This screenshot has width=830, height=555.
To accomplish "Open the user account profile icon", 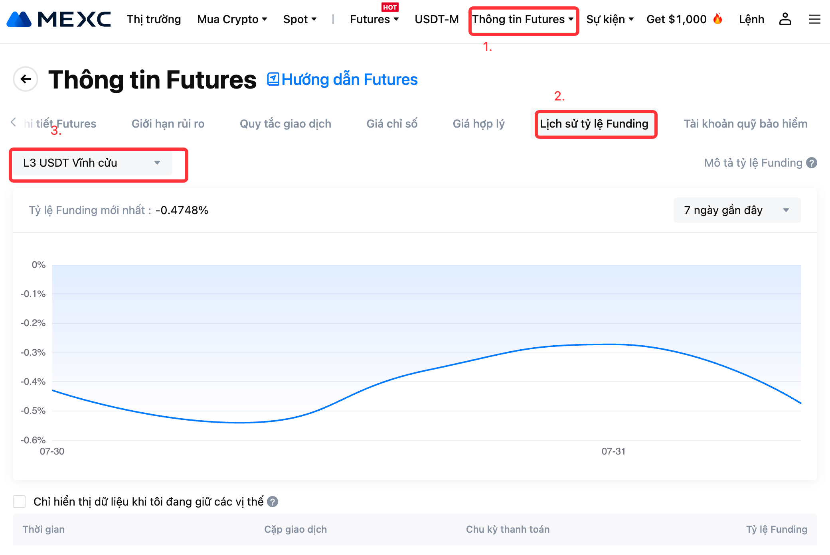I will [x=785, y=19].
